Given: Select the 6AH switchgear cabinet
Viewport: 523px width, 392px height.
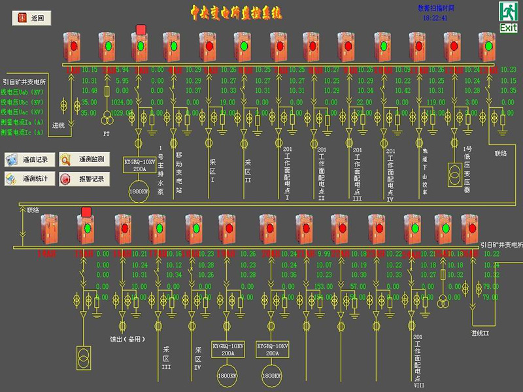Looking at the screenshot, I should click(243, 46).
